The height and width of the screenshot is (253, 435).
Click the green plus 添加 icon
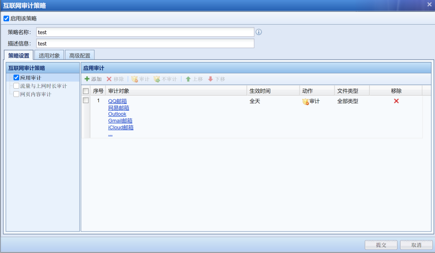[x=87, y=79]
